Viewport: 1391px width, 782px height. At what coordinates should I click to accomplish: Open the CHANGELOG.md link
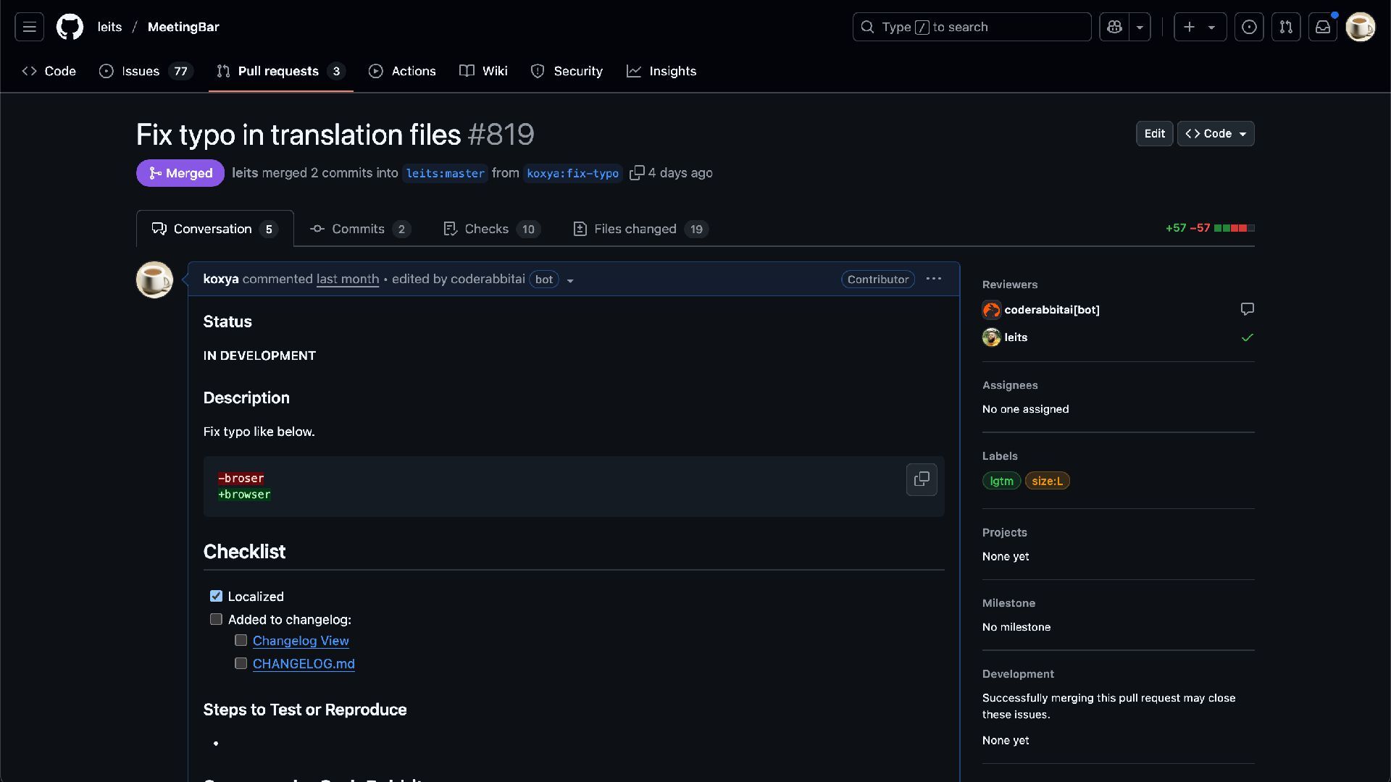304,664
